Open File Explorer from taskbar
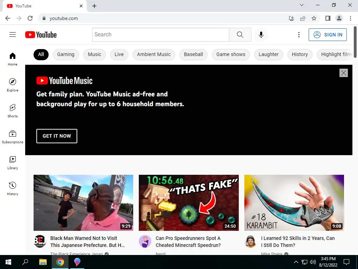Viewport: 358px width, 269px height. tap(43, 262)
